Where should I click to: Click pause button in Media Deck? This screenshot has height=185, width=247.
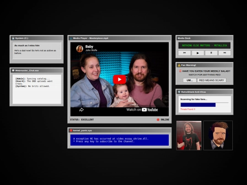coord(211,53)
